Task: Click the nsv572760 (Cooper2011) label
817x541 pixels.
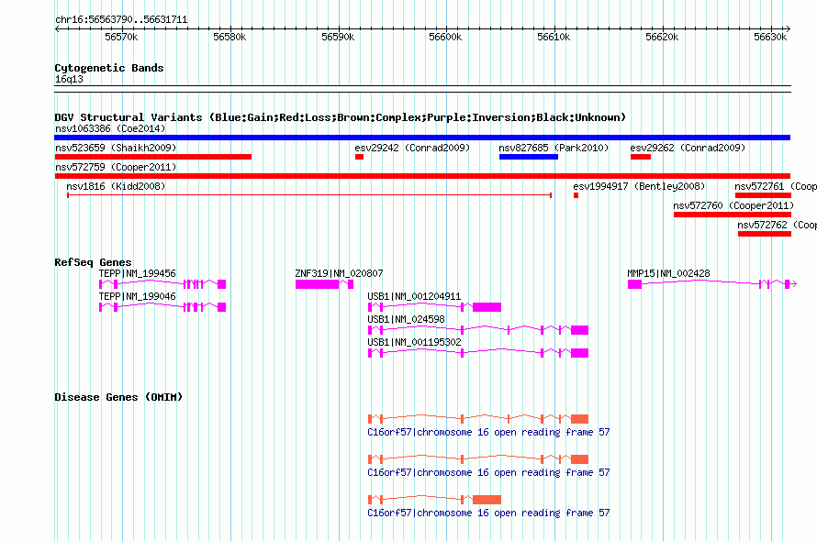Action: [733, 205]
